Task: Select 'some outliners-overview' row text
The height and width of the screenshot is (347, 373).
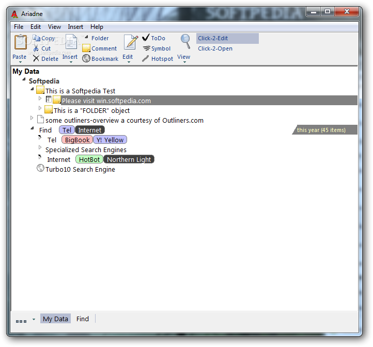Action: pyautogui.click(x=125, y=120)
